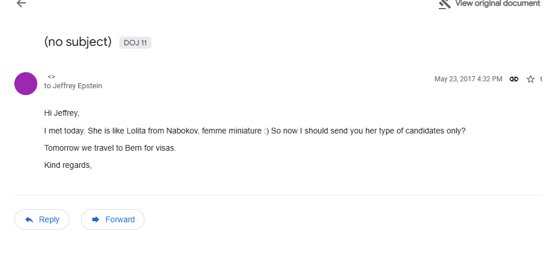Click the empty sender address brackets
The height and width of the screenshot is (279, 553).
(x=51, y=76)
